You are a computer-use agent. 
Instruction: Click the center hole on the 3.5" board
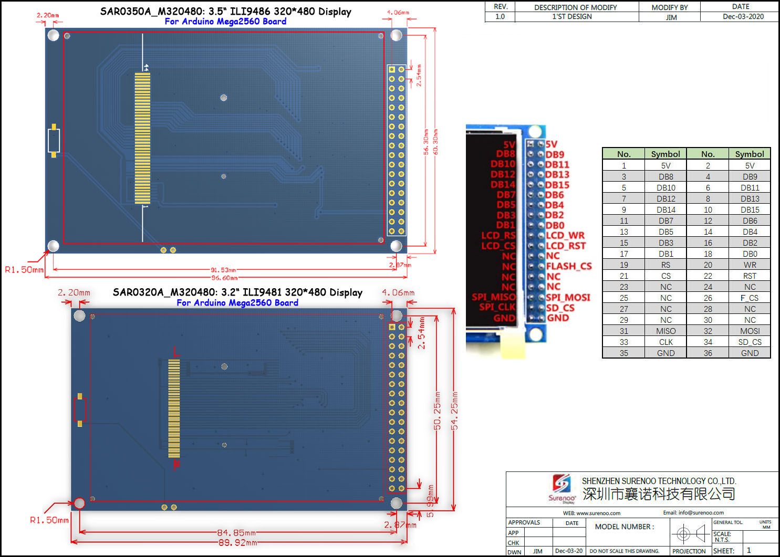(x=224, y=98)
